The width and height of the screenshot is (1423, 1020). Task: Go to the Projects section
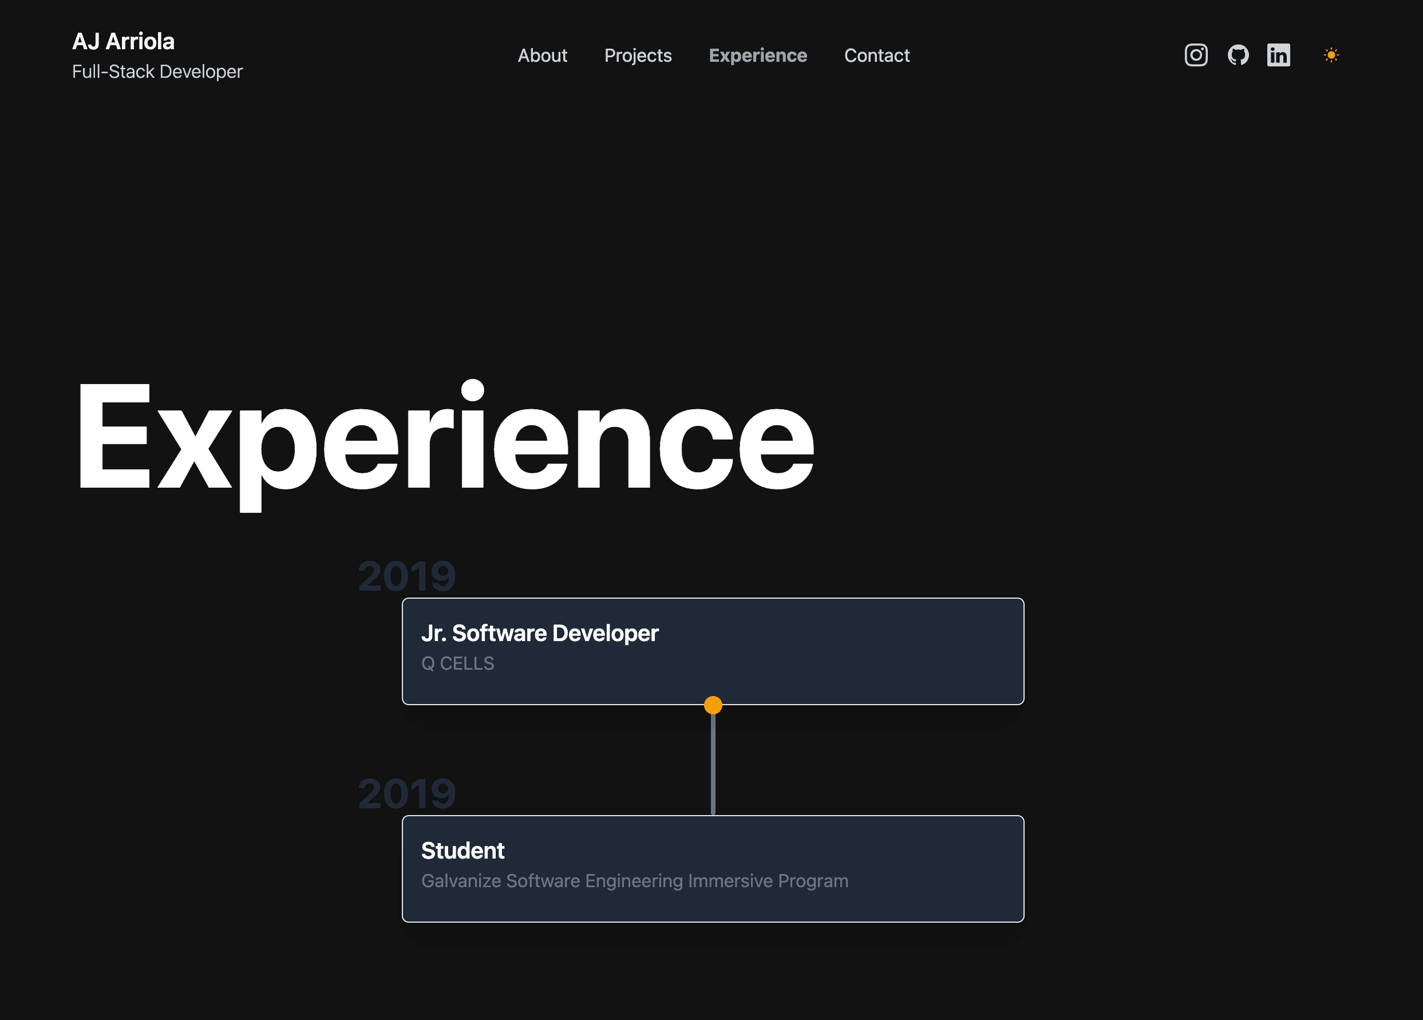click(638, 55)
